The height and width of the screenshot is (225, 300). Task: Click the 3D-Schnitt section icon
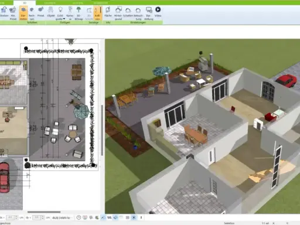(89, 10)
